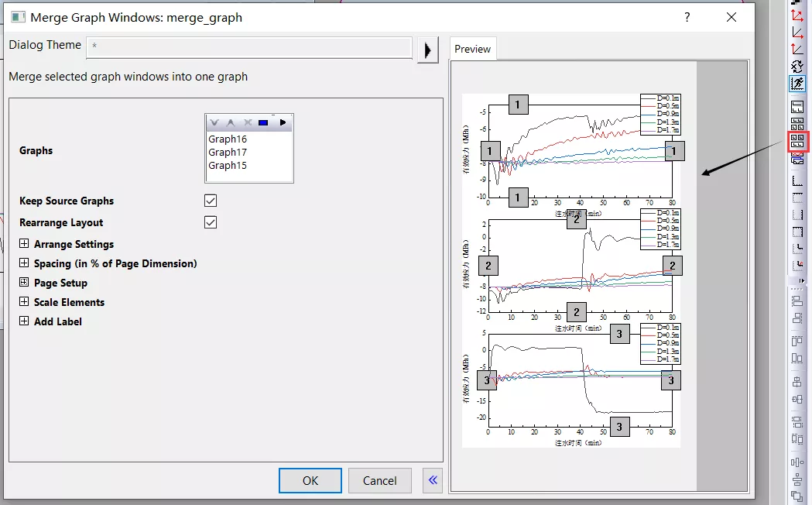This screenshot has height=505, width=812.
Task: Click move-down arrow in Graphs list toolbar
Action: click(x=214, y=122)
